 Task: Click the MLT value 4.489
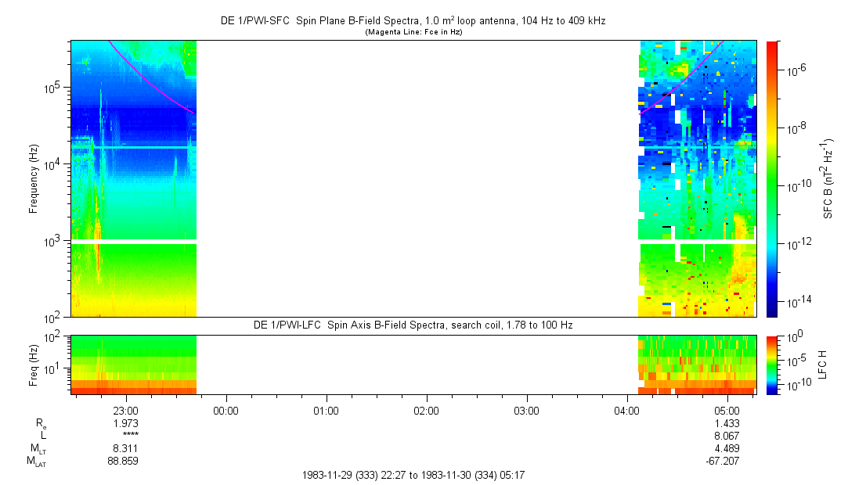pos(727,448)
